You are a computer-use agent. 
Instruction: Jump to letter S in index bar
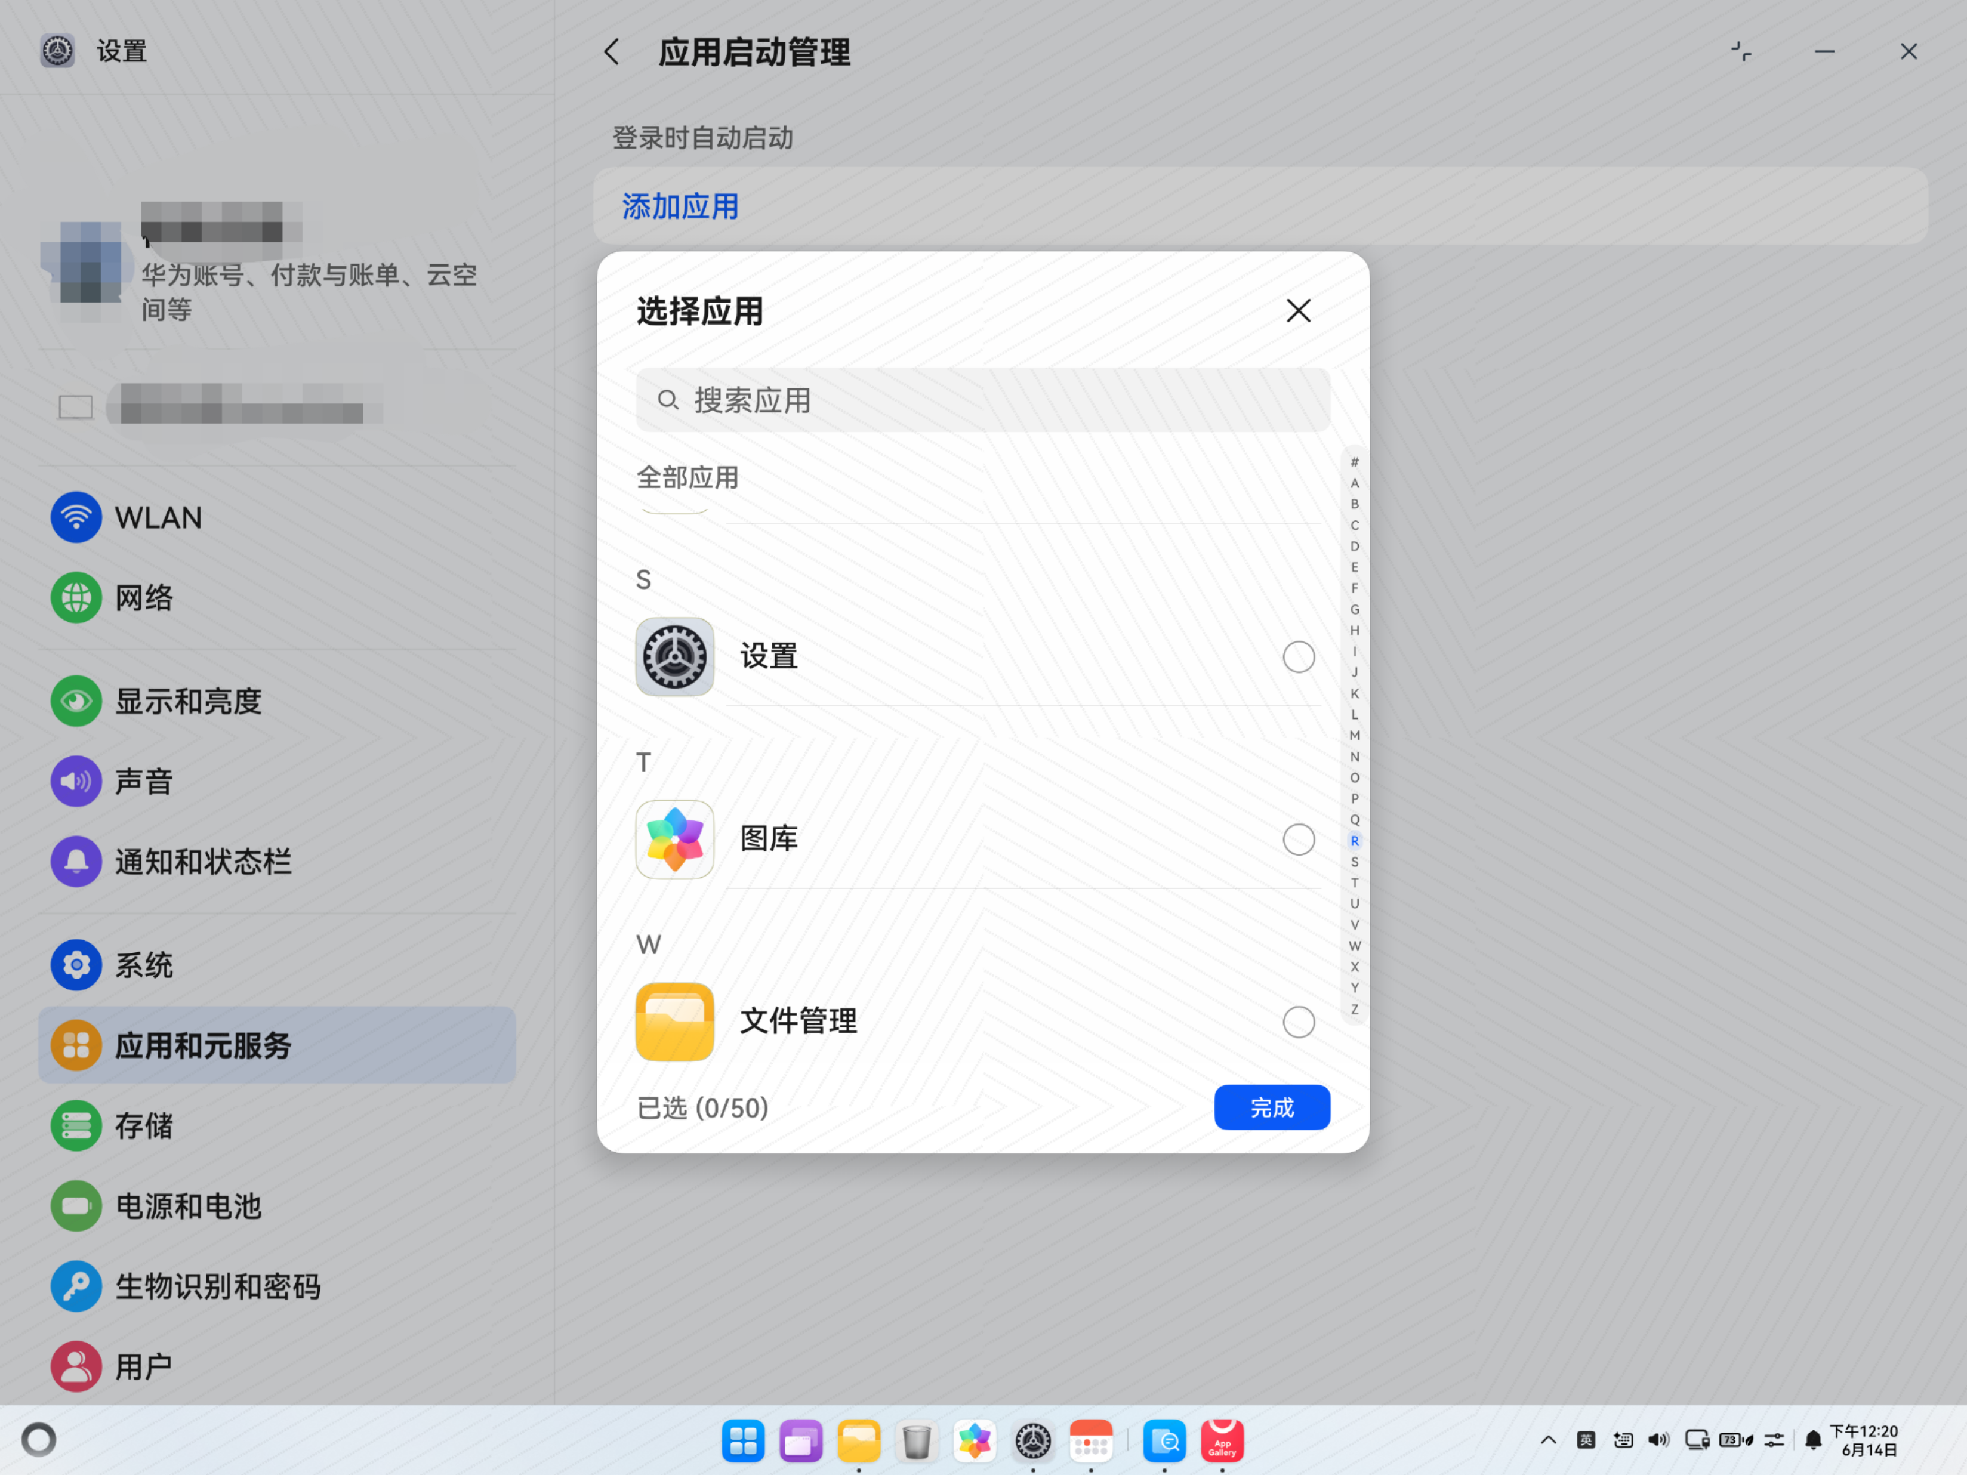tap(1354, 862)
